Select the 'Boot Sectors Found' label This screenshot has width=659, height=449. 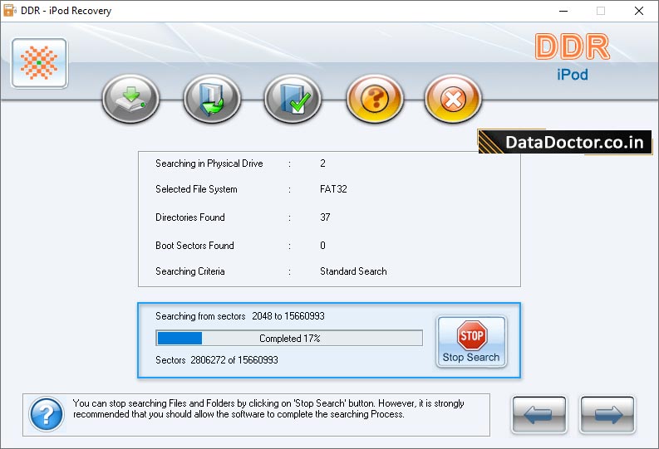tap(194, 246)
